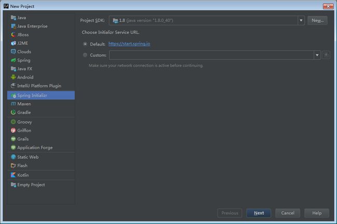Select the Java project type icon
Viewport: 337px width, 224px height.
tap(13, 18)
